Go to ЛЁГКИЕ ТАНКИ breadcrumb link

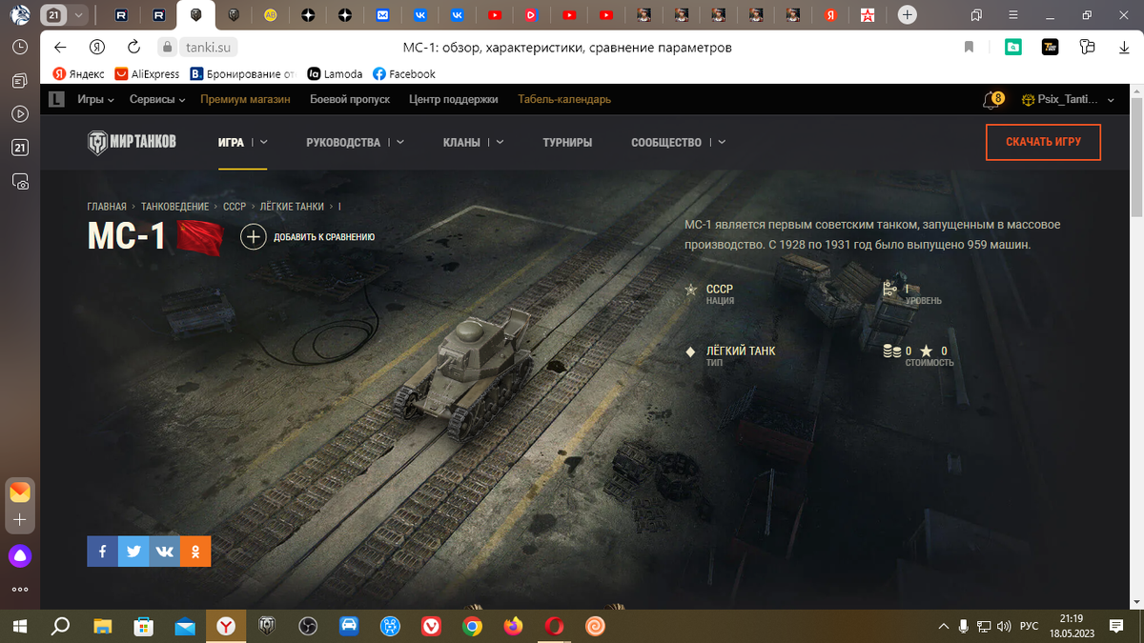[292, 207]
